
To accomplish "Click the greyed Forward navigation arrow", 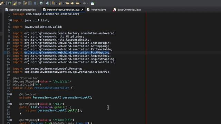I will (84, 3).
